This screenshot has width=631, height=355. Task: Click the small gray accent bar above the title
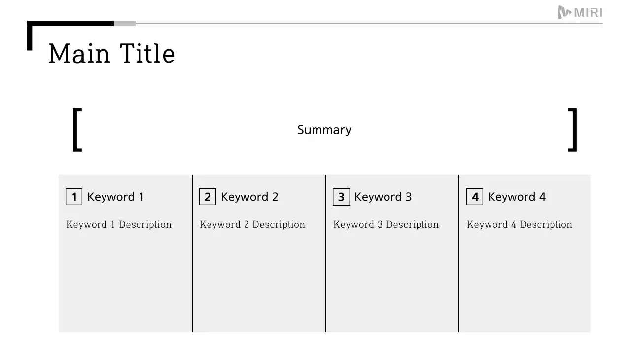point(125,23)
